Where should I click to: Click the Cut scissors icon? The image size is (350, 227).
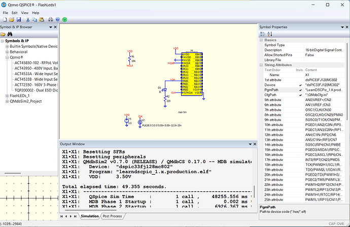click(x=28, y=20)
